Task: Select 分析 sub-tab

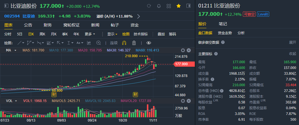Action: [241, 33]
